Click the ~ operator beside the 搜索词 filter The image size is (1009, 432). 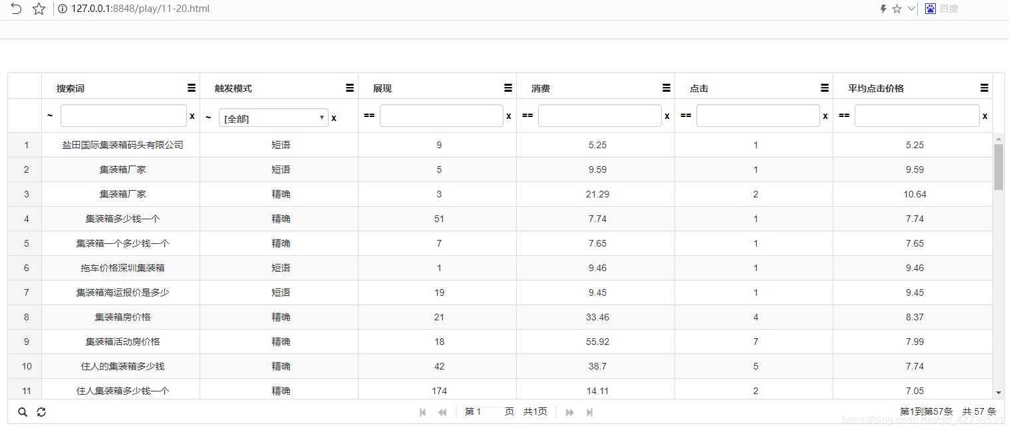[49, 115]
